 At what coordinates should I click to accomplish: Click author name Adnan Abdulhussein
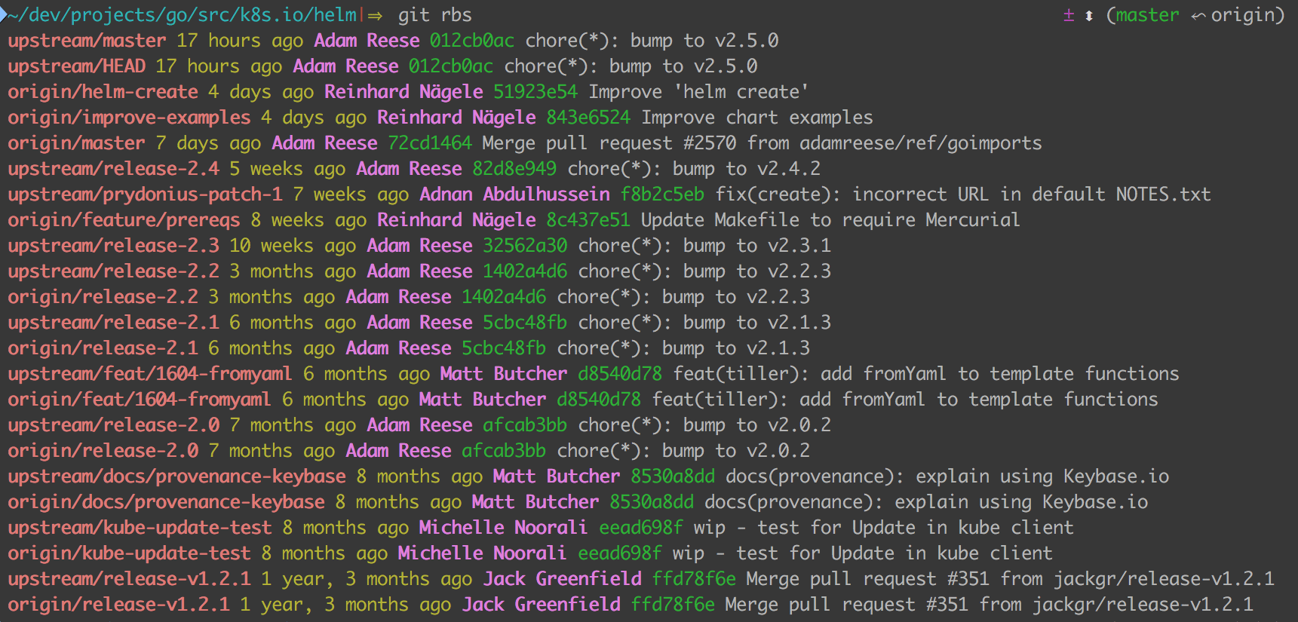pos(514,195)
